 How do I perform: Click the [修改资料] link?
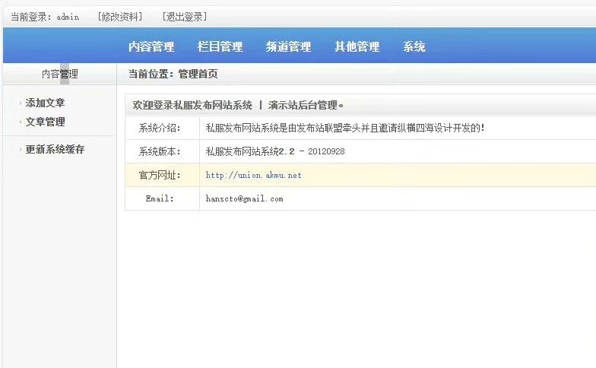pyautogui.click(x=120, y=17)
